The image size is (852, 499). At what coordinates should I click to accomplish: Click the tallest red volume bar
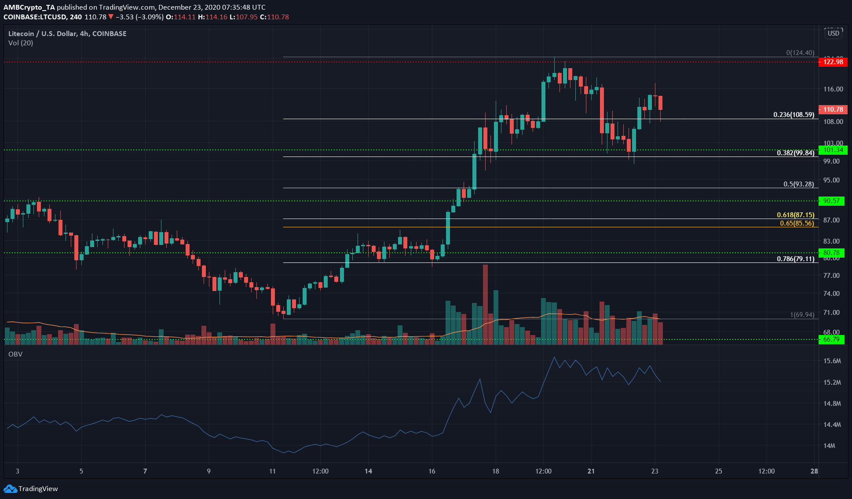point(485,304)
